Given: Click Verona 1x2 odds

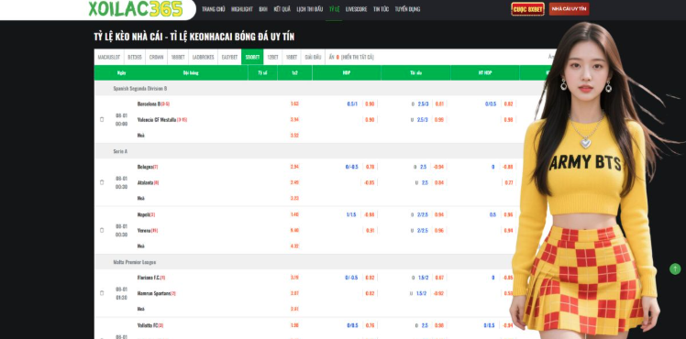Looking at the screenshot, I should tap(294, 230).
